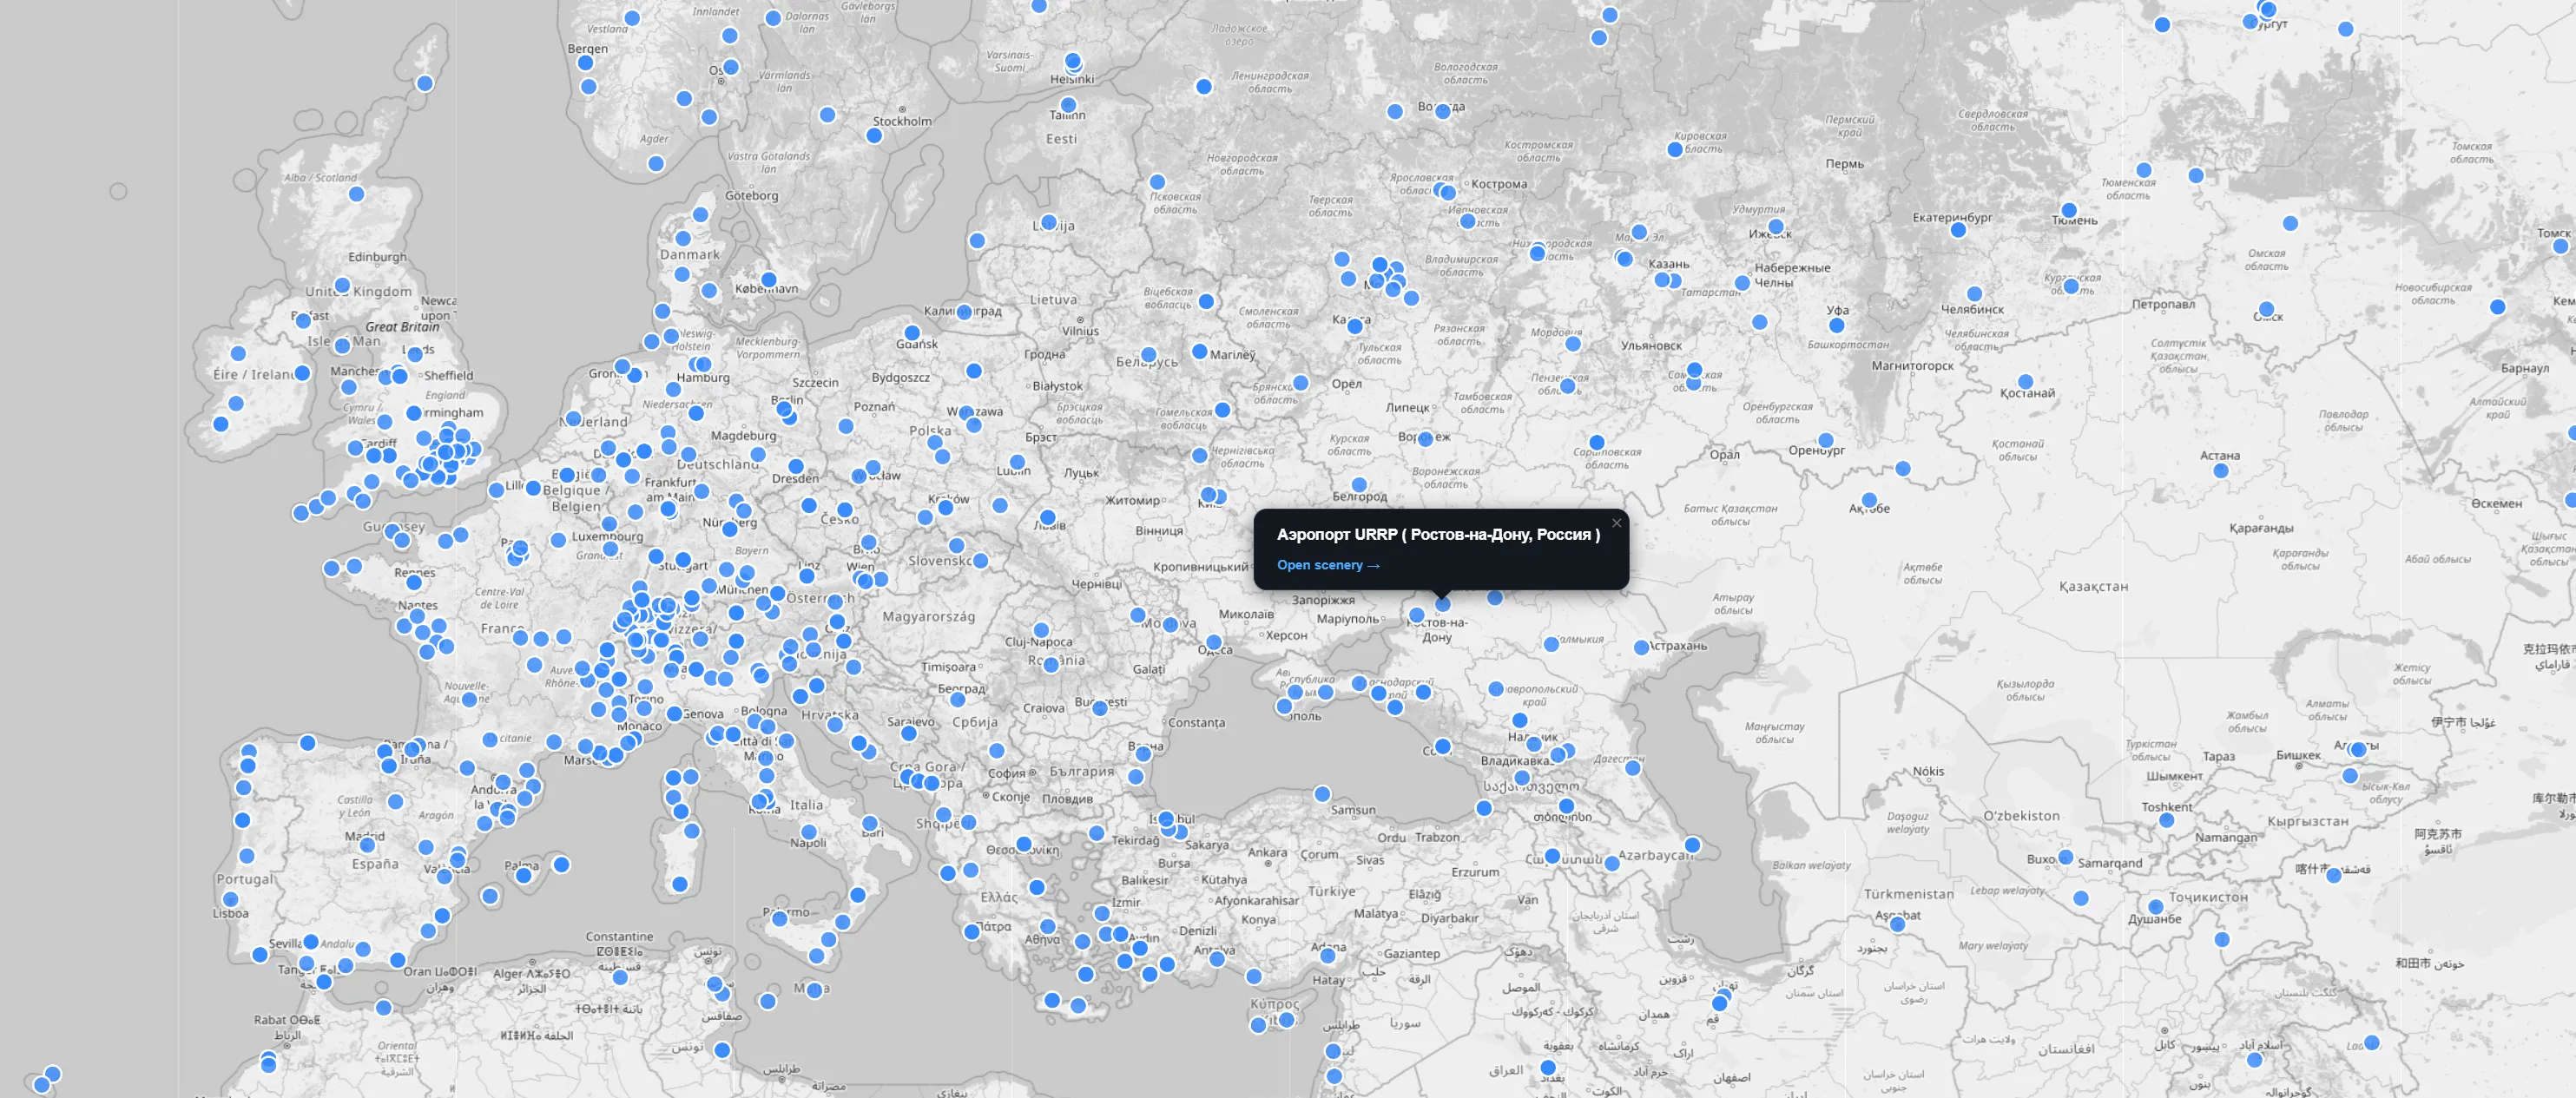Click the Tomsk airport marker
2576x1098 pixels.
[2560, 246]
